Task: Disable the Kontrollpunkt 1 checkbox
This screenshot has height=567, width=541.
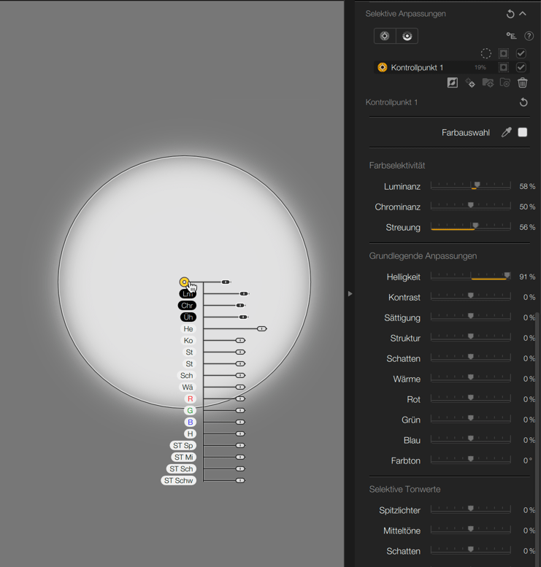Action: coord(521,67)
